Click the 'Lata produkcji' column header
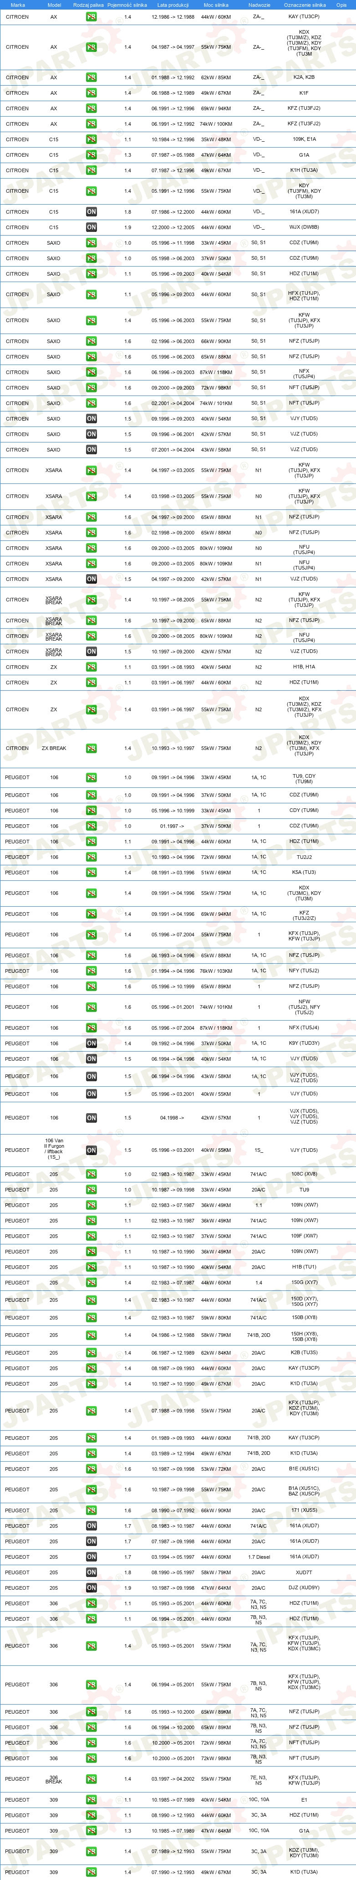Image resolution: width=356 pixels, height=1880 pixels. [x=173, y=5]
